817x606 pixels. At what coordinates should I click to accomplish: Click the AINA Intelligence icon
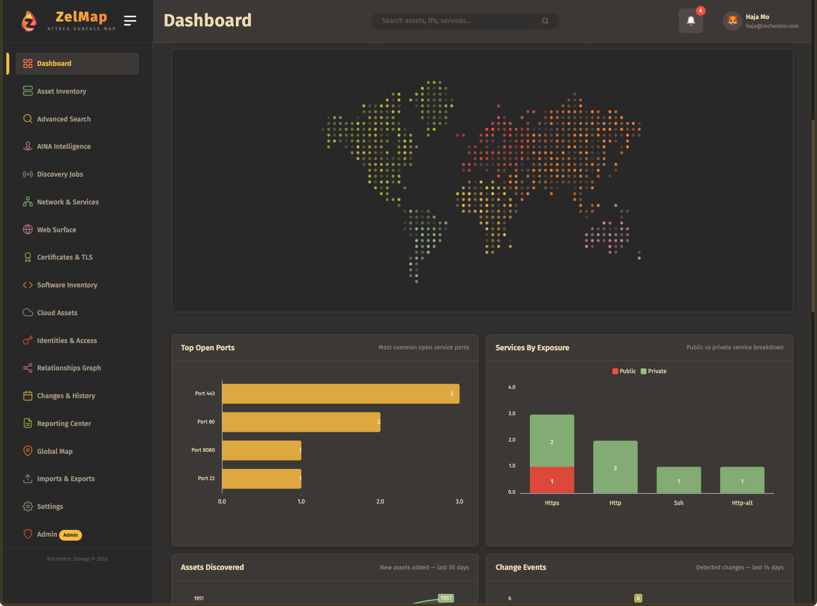point(28,146)
